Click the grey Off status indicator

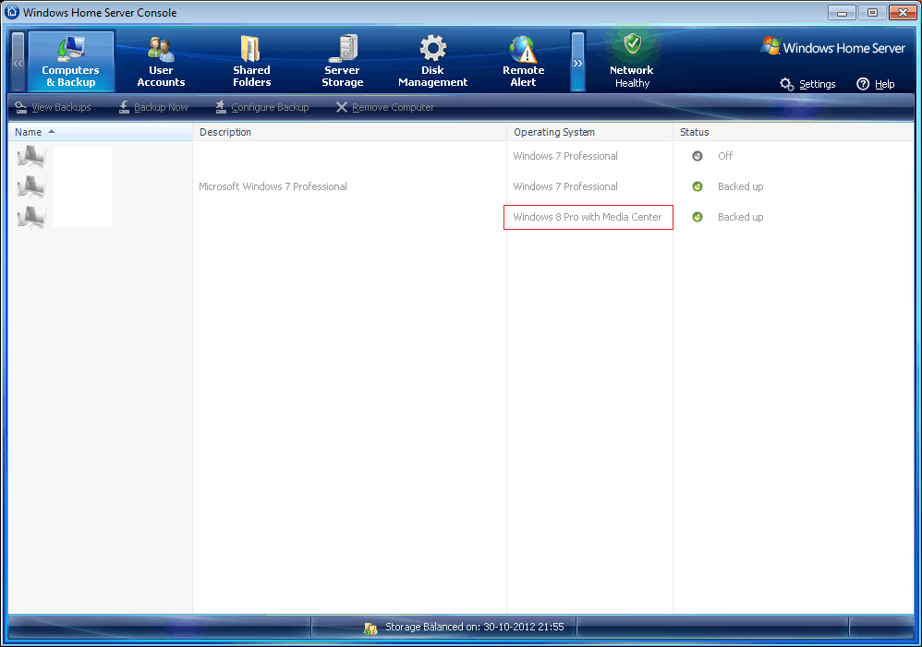pos(698,156)
